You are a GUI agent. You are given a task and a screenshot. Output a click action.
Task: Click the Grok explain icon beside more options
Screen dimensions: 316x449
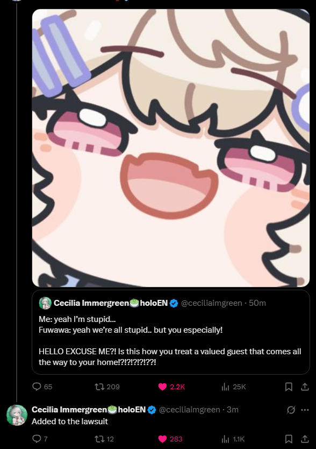pyautogui.click(x=291, y=410)
